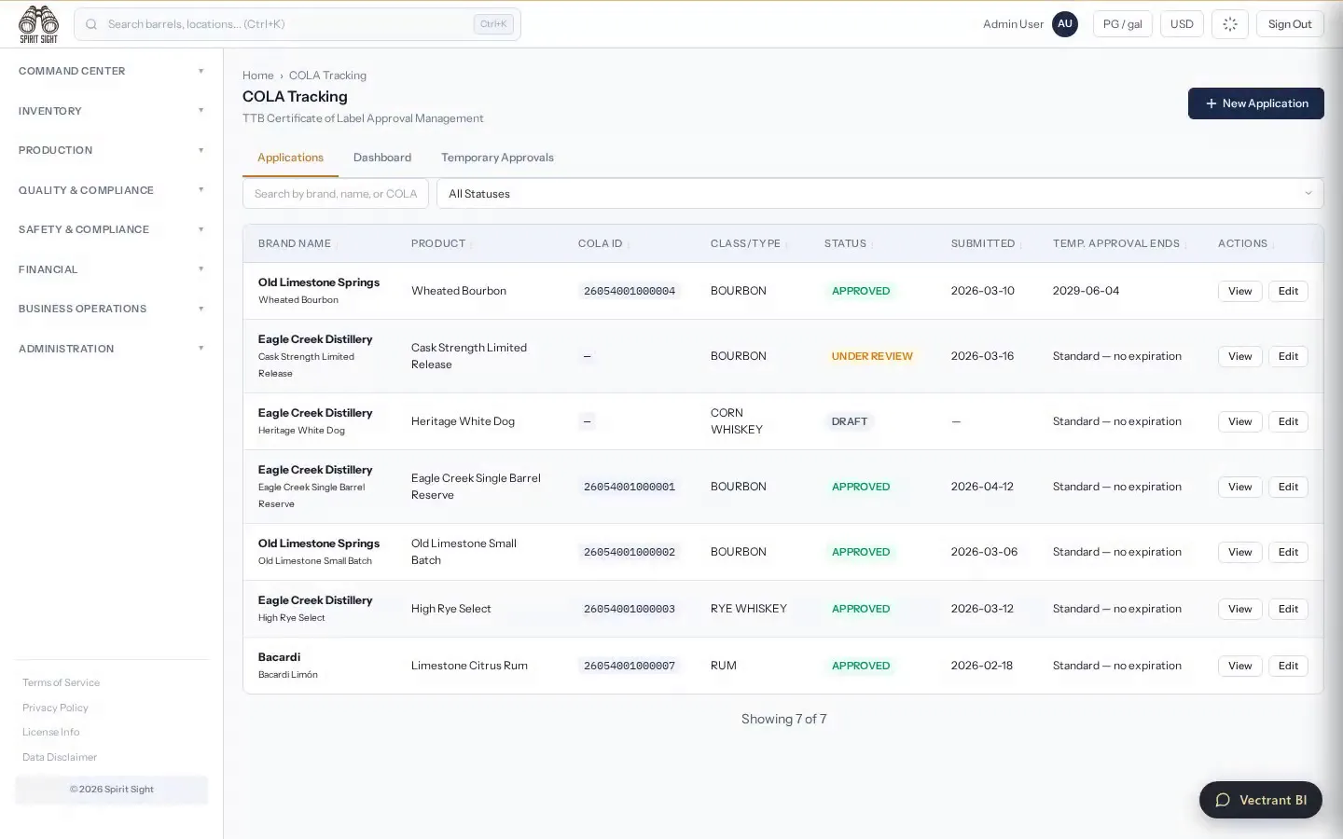Toggle the PG / gal unit switch
Viewport: 1343px width, 839px height.
(x=1123, y=24)
